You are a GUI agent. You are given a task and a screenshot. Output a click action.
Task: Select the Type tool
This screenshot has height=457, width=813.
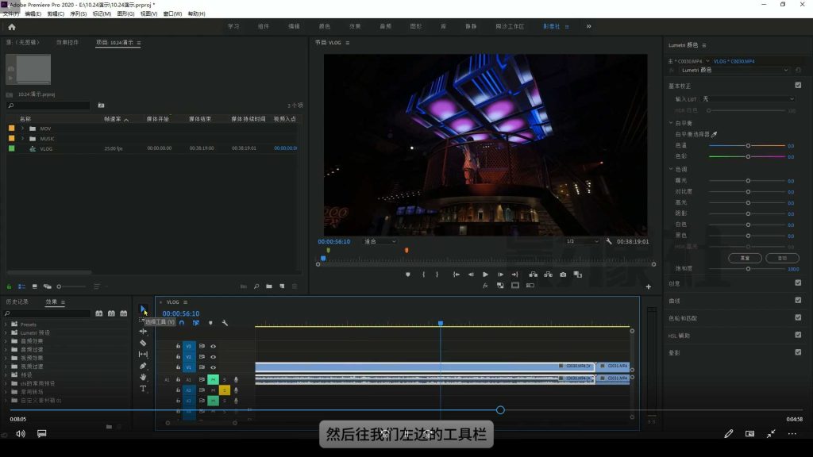point(143,389)
